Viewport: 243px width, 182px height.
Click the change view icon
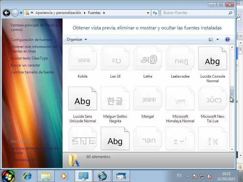tap(210, 39)
